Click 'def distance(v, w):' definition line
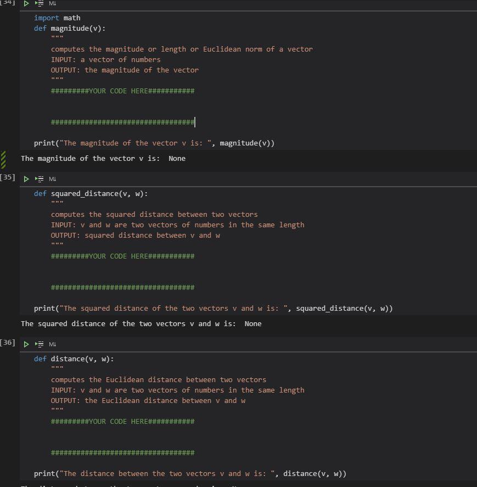The image size is (477, 487). (74, 359)
